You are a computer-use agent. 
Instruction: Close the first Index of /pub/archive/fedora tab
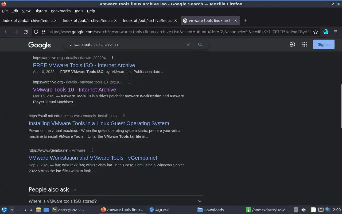tap(55, 21)
